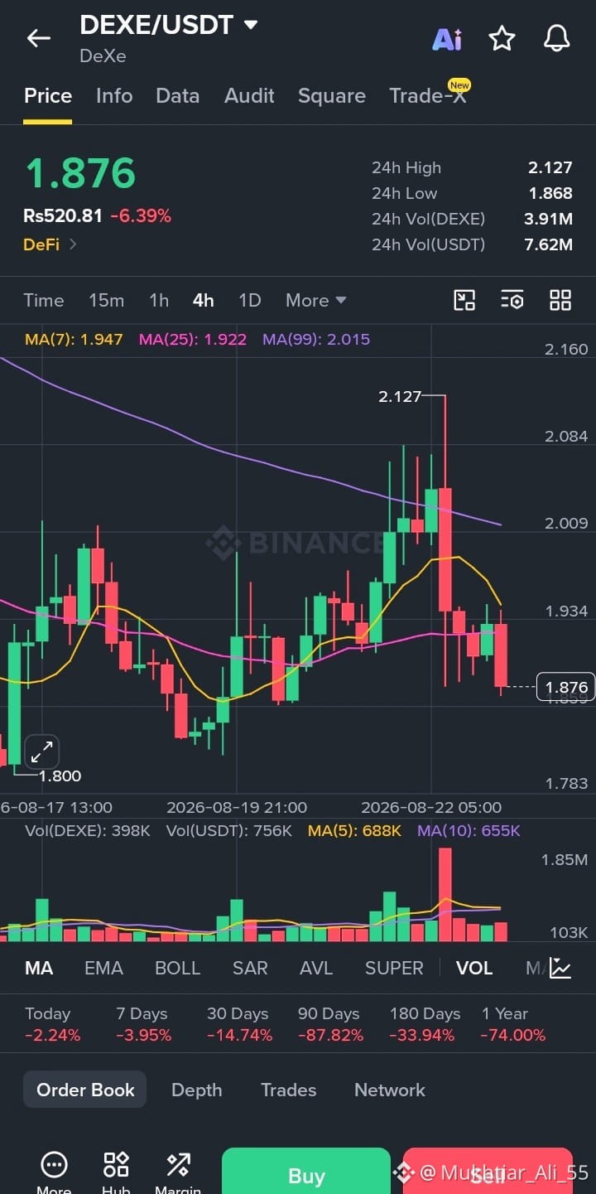
Task: Toggle the VOL sub-indicator
Action: pyautogui.click(x=474, y=968)
